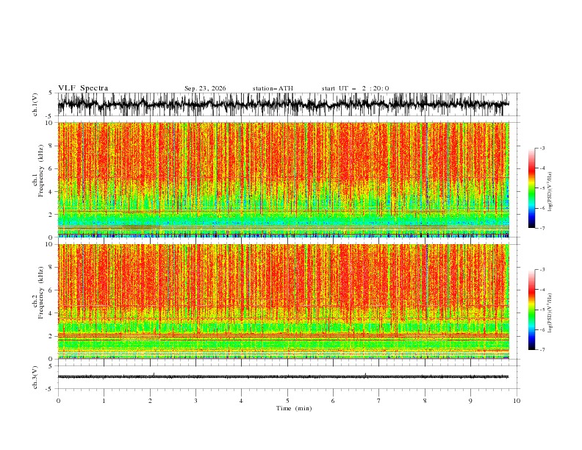Image resolution: width=582 pixels, height=450 pixels.
Task: Click the ch.1(V) waveform trace
Action: click(284, 104)
